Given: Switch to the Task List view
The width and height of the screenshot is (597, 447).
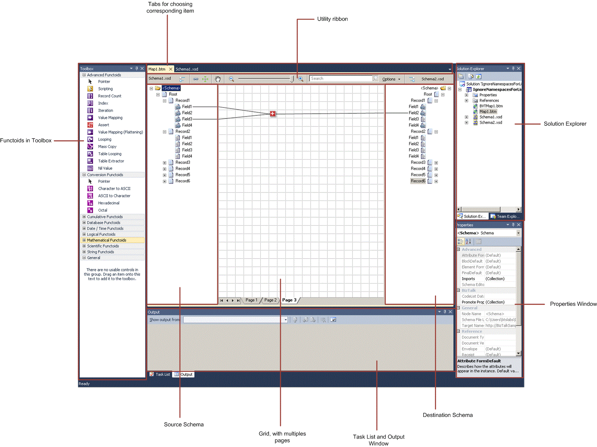Looking at the screenshot, I should (161, 374).
